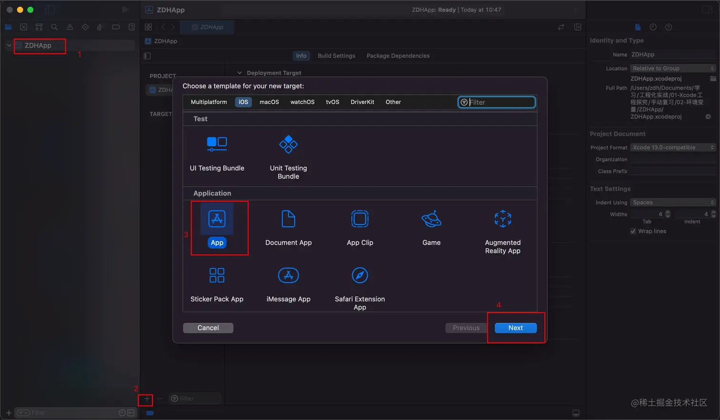Screen dimensions: 720x420
Task: Pick the Safari Extension App template
Action: pos(360,288)
